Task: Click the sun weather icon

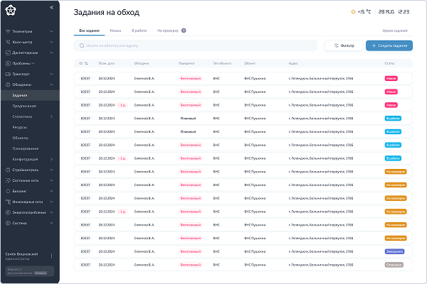Action: click(x=353, y=11)
